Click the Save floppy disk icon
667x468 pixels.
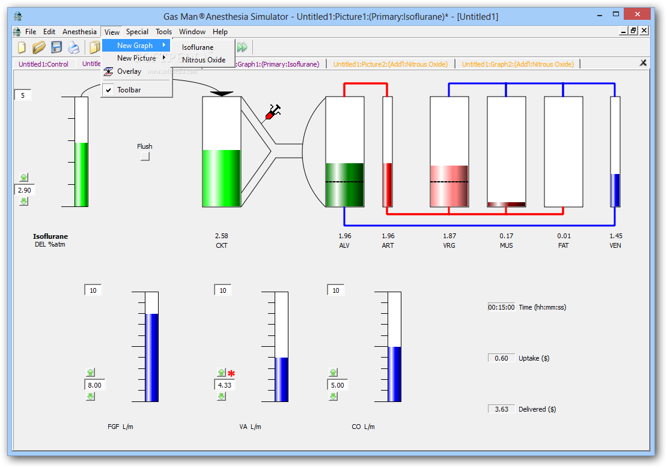coord(56,47)
